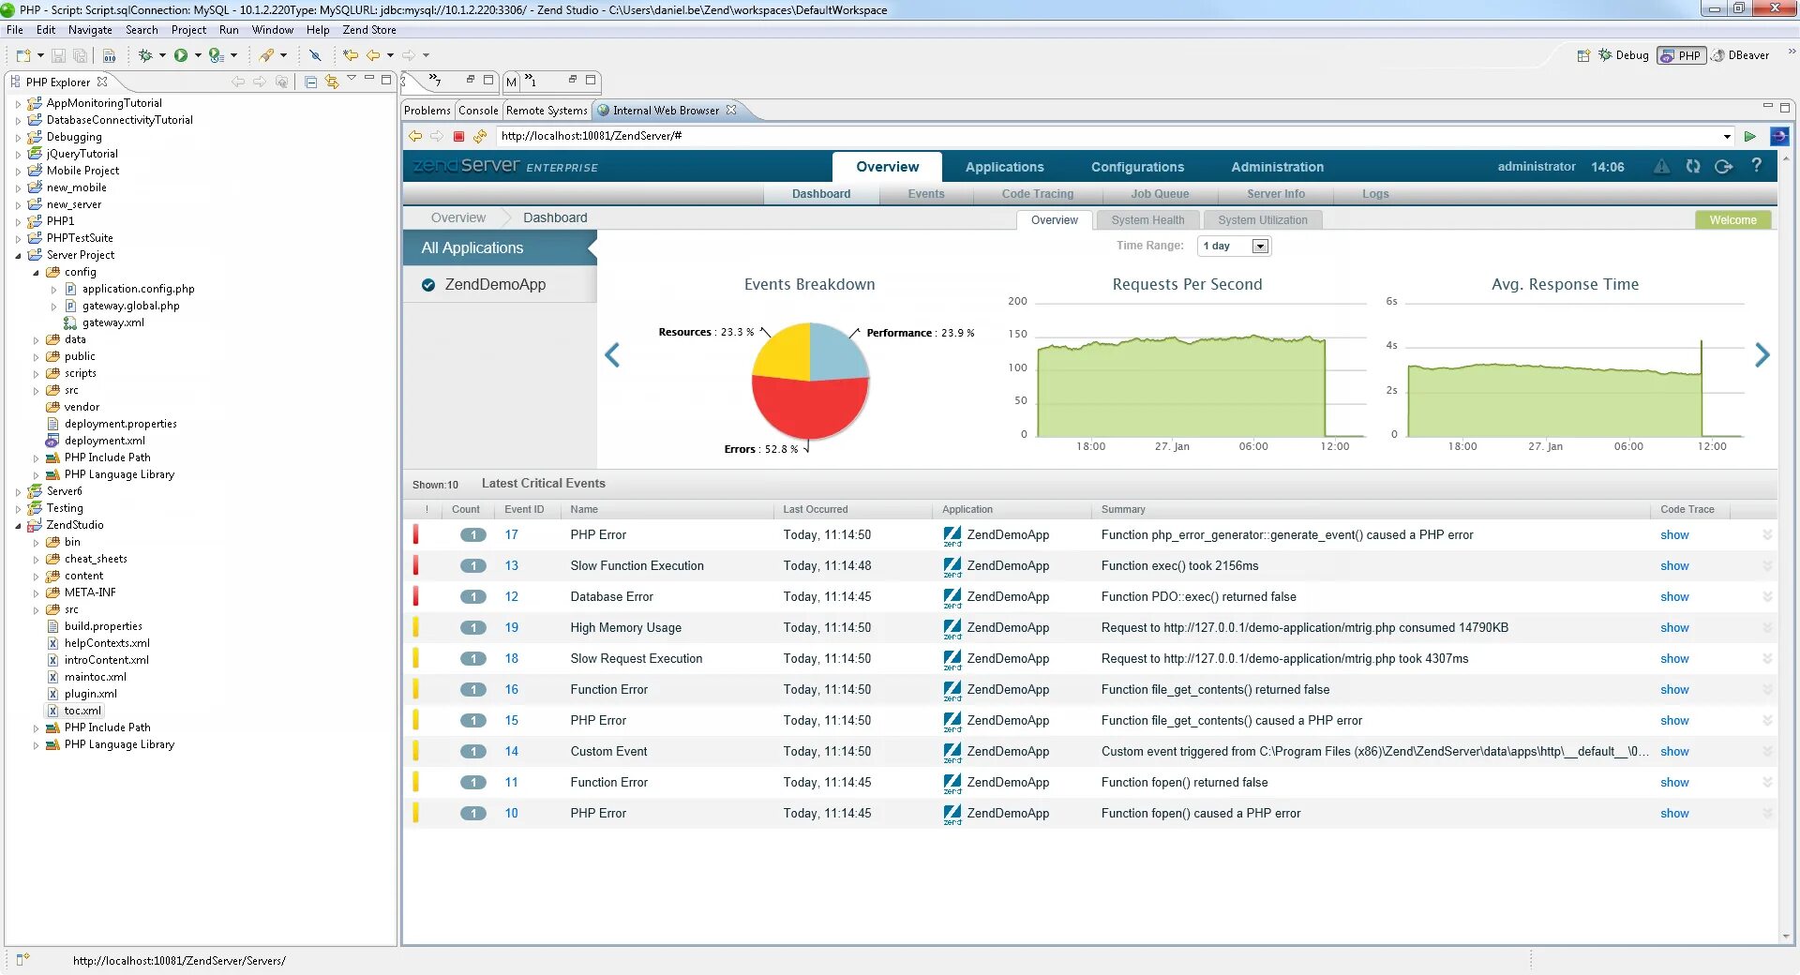Screen dimensions: 1800x975
Task: Click browser Back arrow beside URL field
Action: pos(415,137)
